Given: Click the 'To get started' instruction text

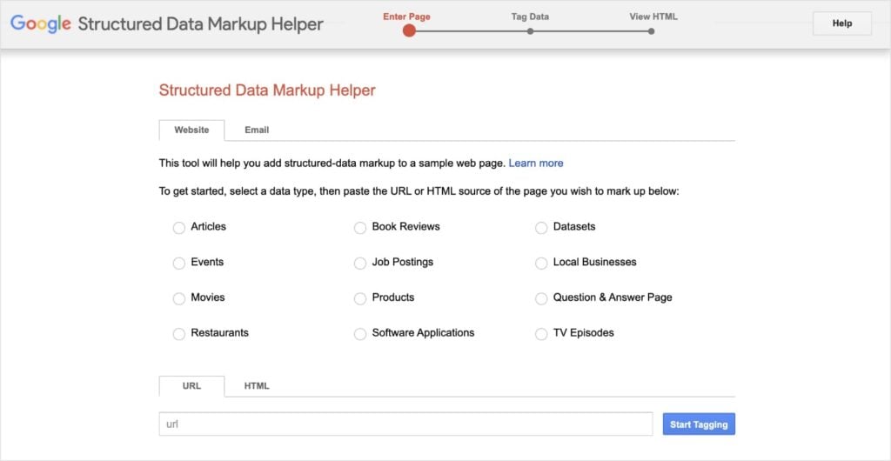Looking at the screenshot, I should tap(419, 191).
